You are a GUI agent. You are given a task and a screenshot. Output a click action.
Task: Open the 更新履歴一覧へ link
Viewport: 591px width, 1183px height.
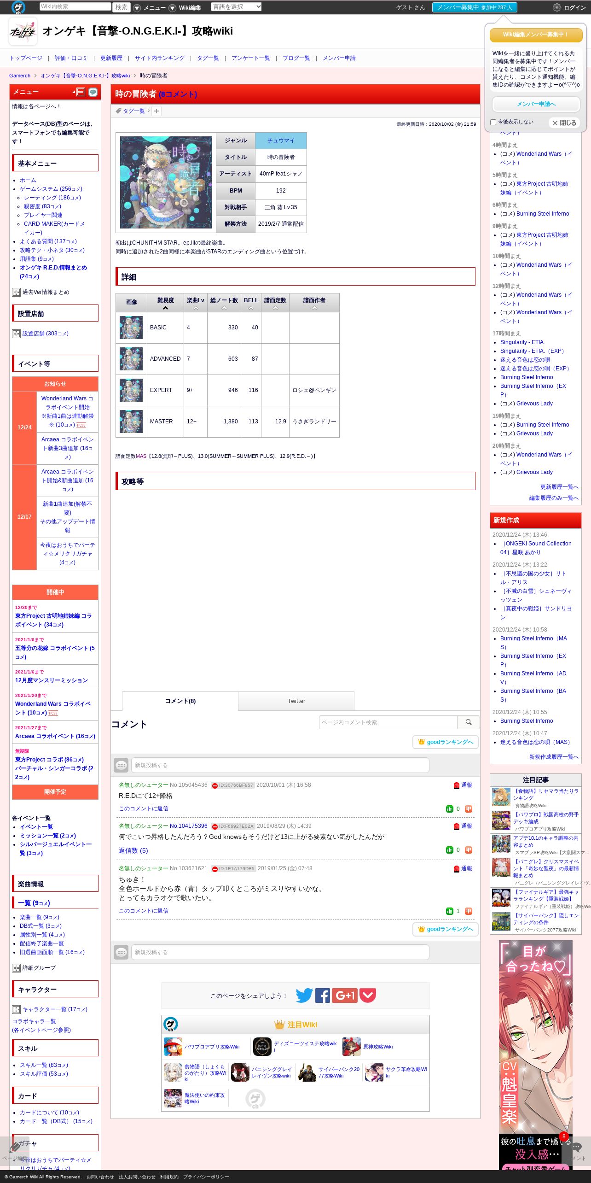(x=559, y=487)
